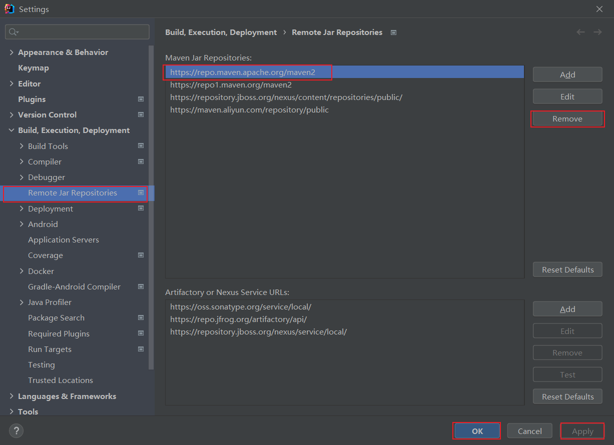Click the indicator icon beside Coverage

[141, 255]
